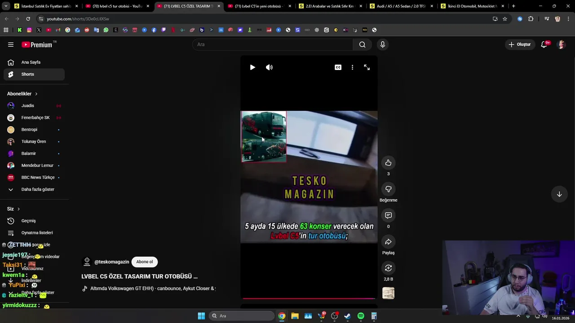Viewport: 575px width, 323px height.
Task: Open Calculator from the taskbar
Action: pyautogui.click(x=374, y=316)
